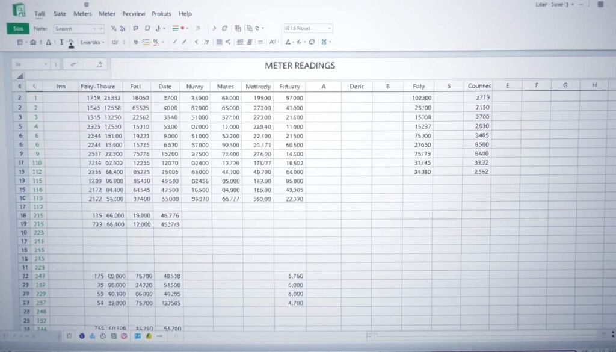Open the Meters menu
This screenshot has width=616, height=352.
pos(82,13)
